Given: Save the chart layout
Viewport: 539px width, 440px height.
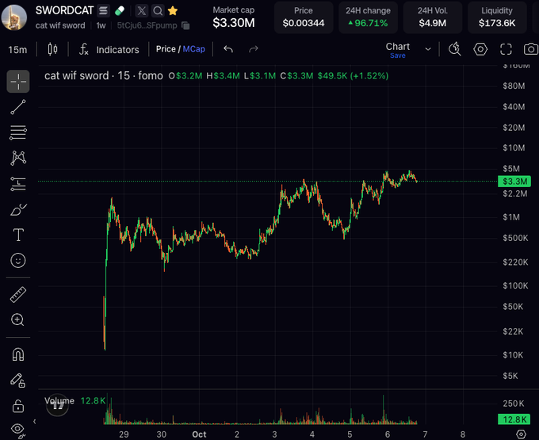Looking at the screenshot, I should (398, 55).
